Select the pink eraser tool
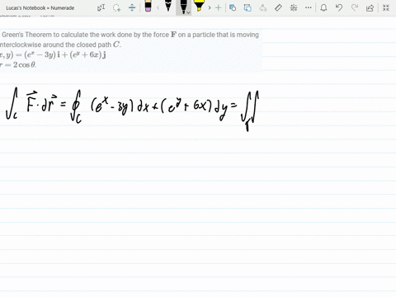This screenshot has height=297, width=396. pyautogui.click(x=148, y=7)
